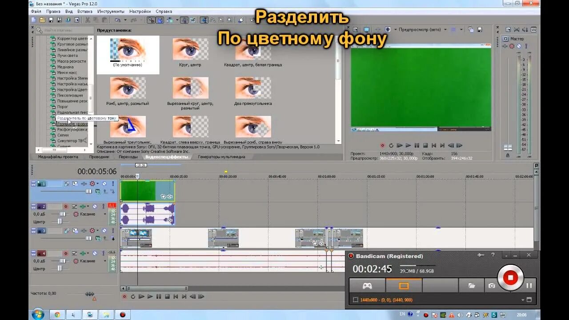Mute the Master bus output

pos(519,46)
